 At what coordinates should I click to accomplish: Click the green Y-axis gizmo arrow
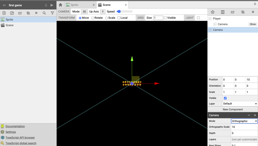click(x=132, y=59)
